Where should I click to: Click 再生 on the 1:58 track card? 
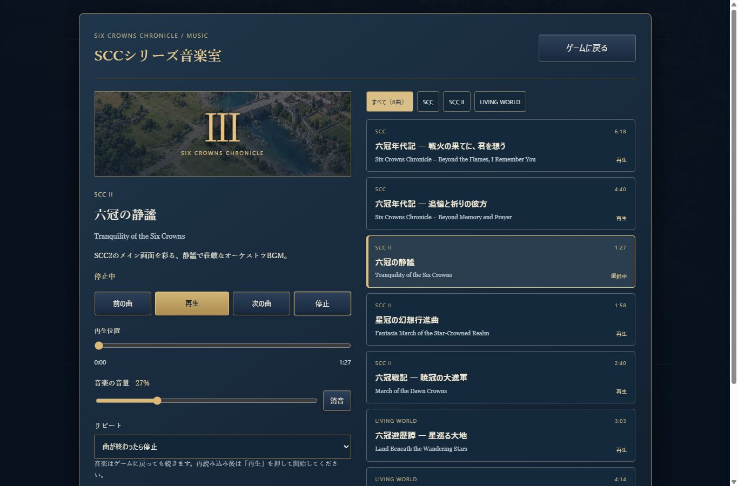621,334
